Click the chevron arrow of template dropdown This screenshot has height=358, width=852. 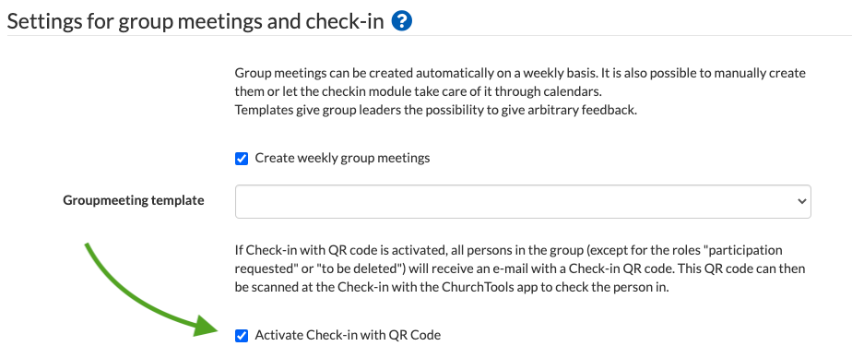click(x=801, y=201)
